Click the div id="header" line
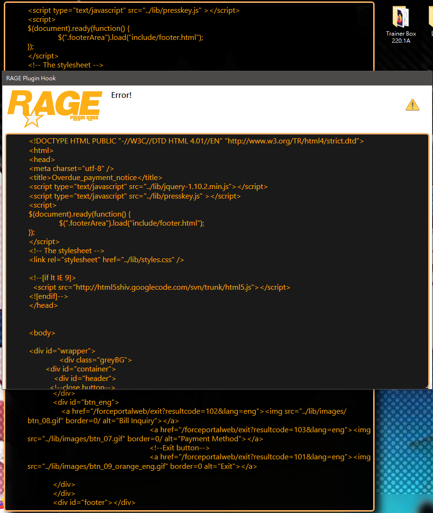 85,379
